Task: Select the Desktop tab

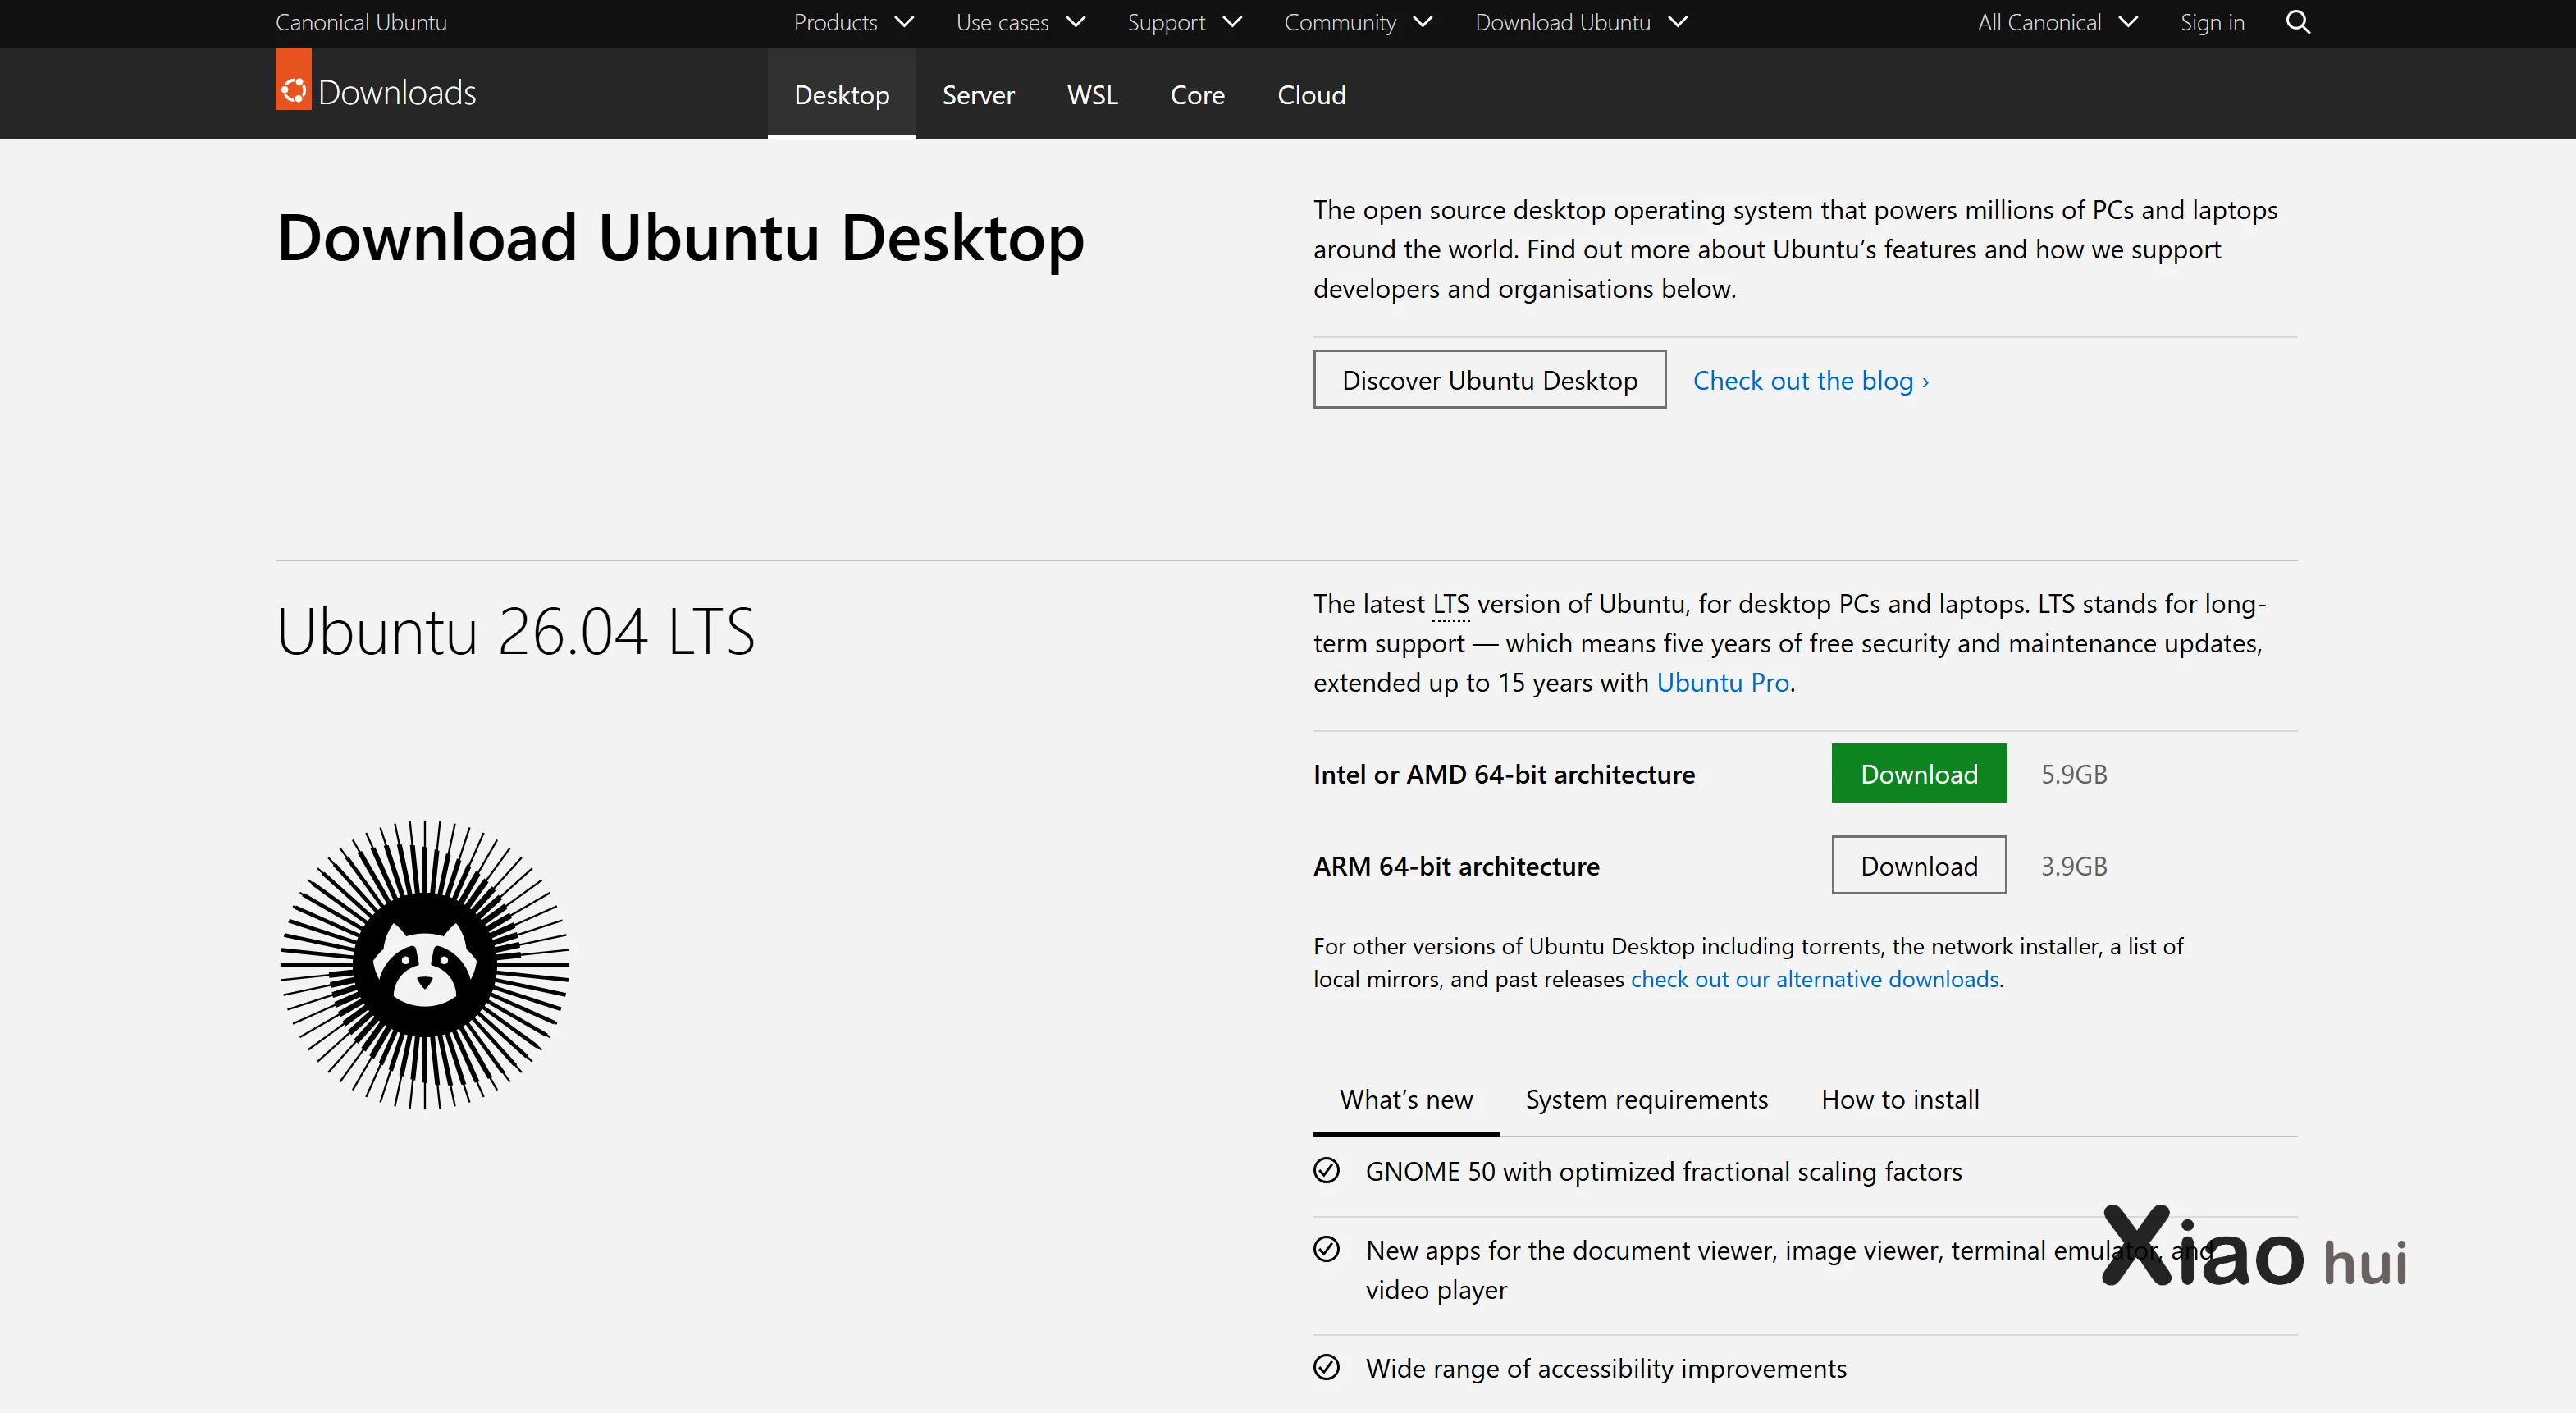Action: [x=842, y=94]
